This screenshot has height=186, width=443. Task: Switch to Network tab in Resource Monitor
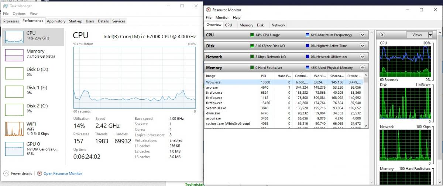click(278, 25)
